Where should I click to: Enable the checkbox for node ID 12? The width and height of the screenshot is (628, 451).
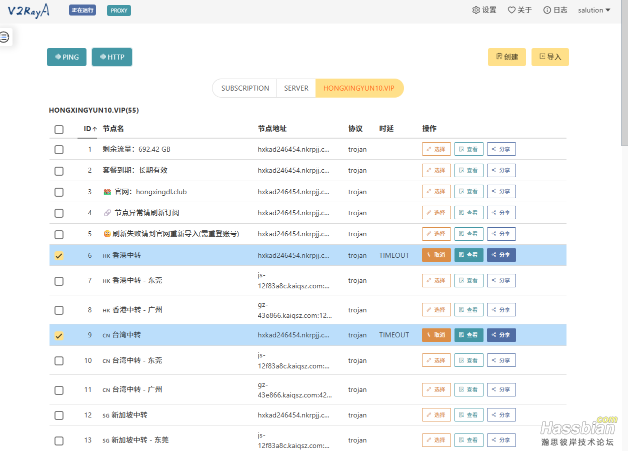(x=59, y=415)
